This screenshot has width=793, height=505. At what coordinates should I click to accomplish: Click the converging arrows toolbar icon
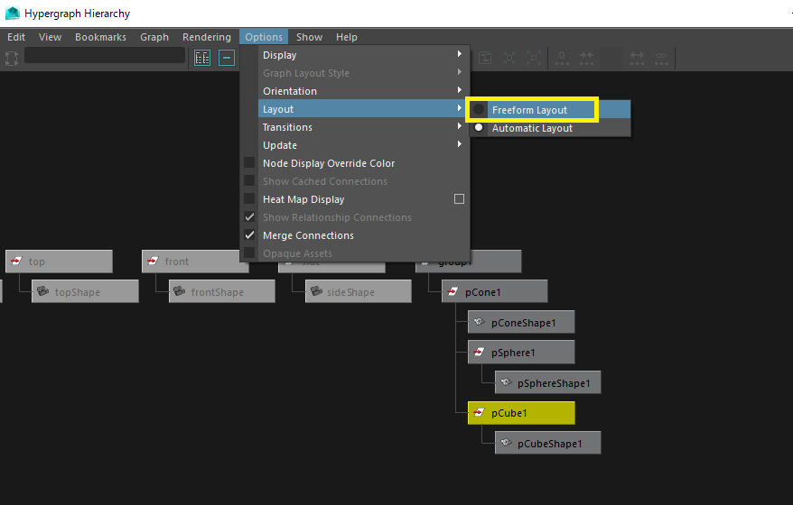(x=587, y=58)
